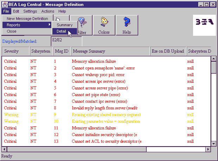Select 'Invalid reply length from server' row
Image resolution: width=218 pixels, height=161 pixels.
(x=106, y=108)
